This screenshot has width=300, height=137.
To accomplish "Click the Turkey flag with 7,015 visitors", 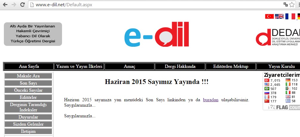I will (267, 80).
